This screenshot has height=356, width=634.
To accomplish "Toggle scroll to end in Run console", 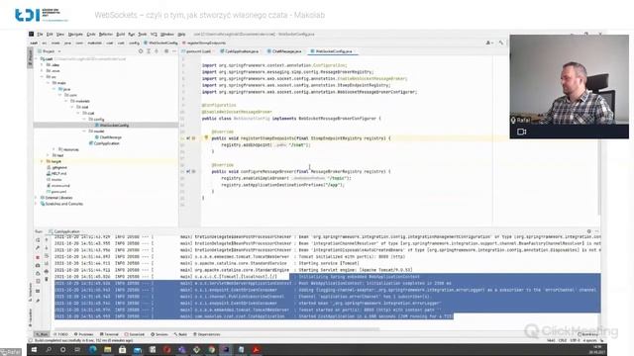I will [x=47, y=264].
